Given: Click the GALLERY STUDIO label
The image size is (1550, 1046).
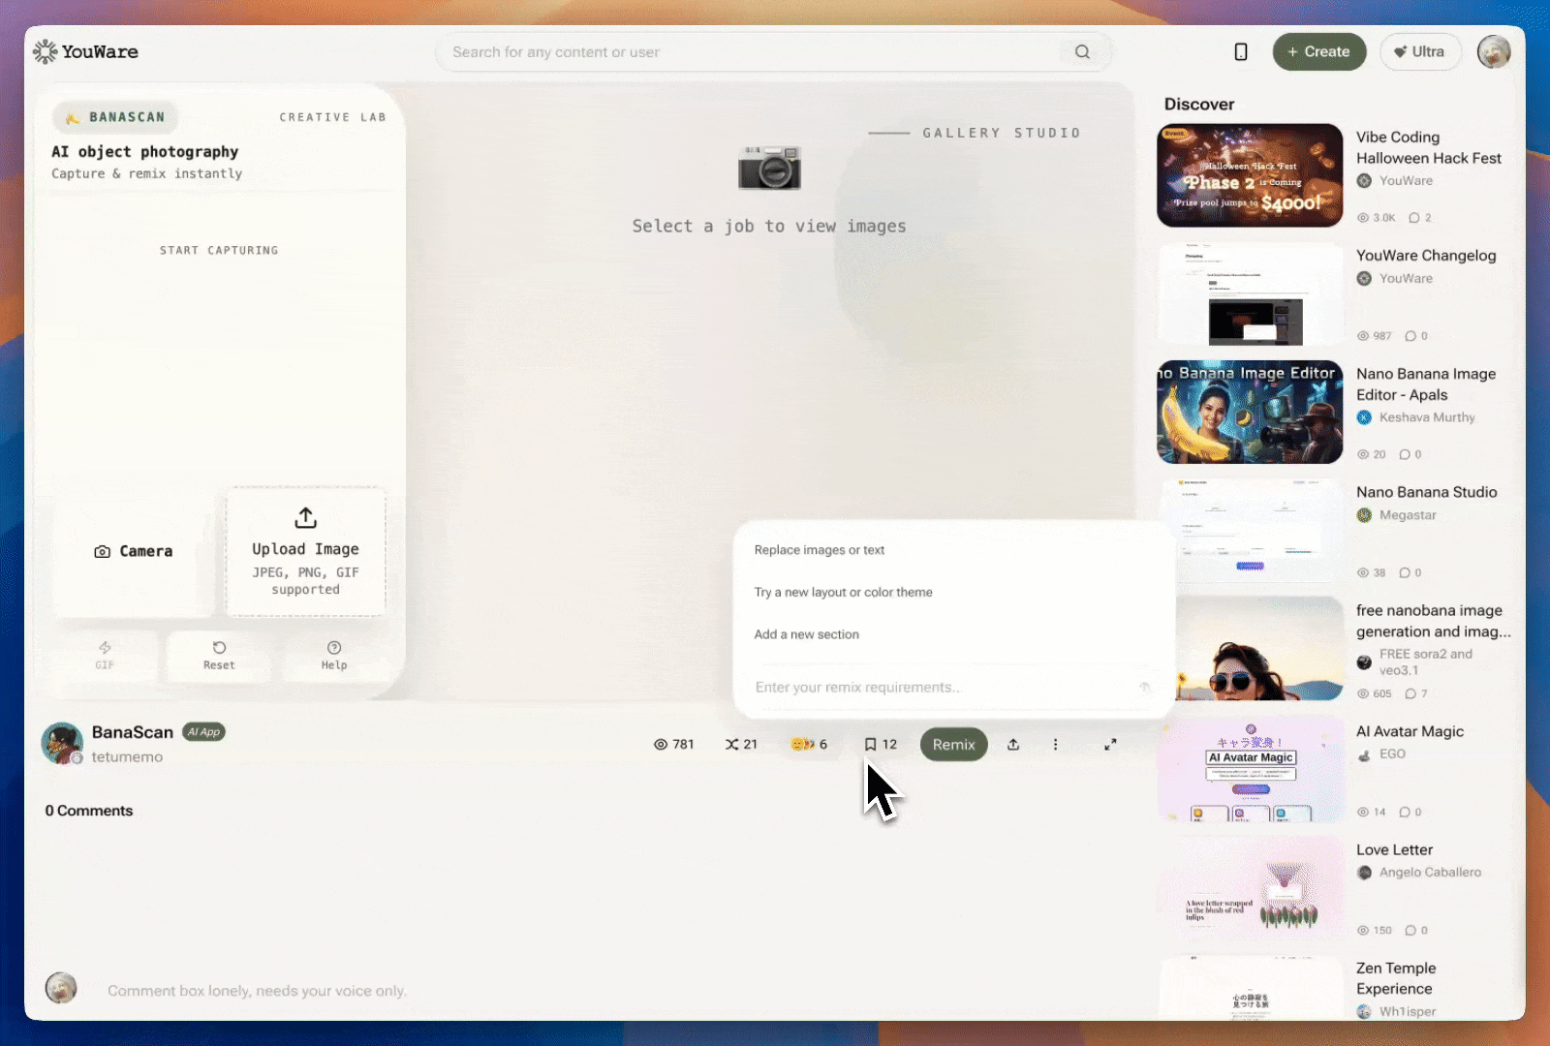Looking at the screenshot, I should coord(1002,133).
